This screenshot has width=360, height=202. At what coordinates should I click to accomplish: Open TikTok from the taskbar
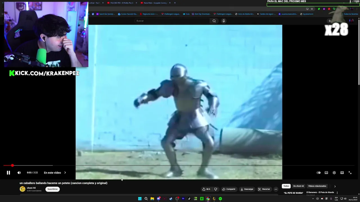pyautogui.click(x=189, y=199)
